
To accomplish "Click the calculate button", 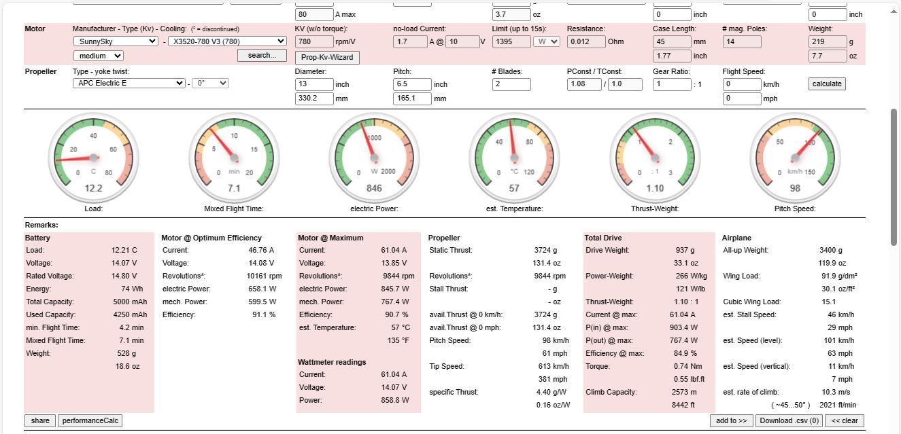I will click(827, 84).
